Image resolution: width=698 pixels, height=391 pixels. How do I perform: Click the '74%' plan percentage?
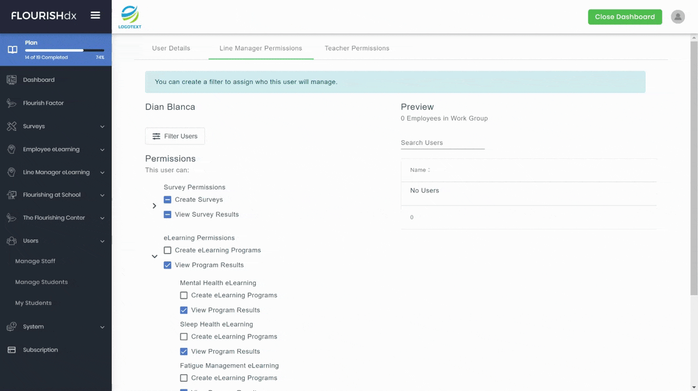pyautogui.click(x=100, y=57)
